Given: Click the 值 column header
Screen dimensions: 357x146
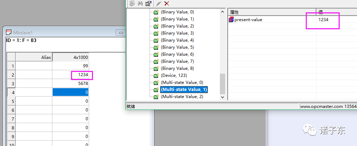Looking at the screenshot, I should tap(336, 12).
